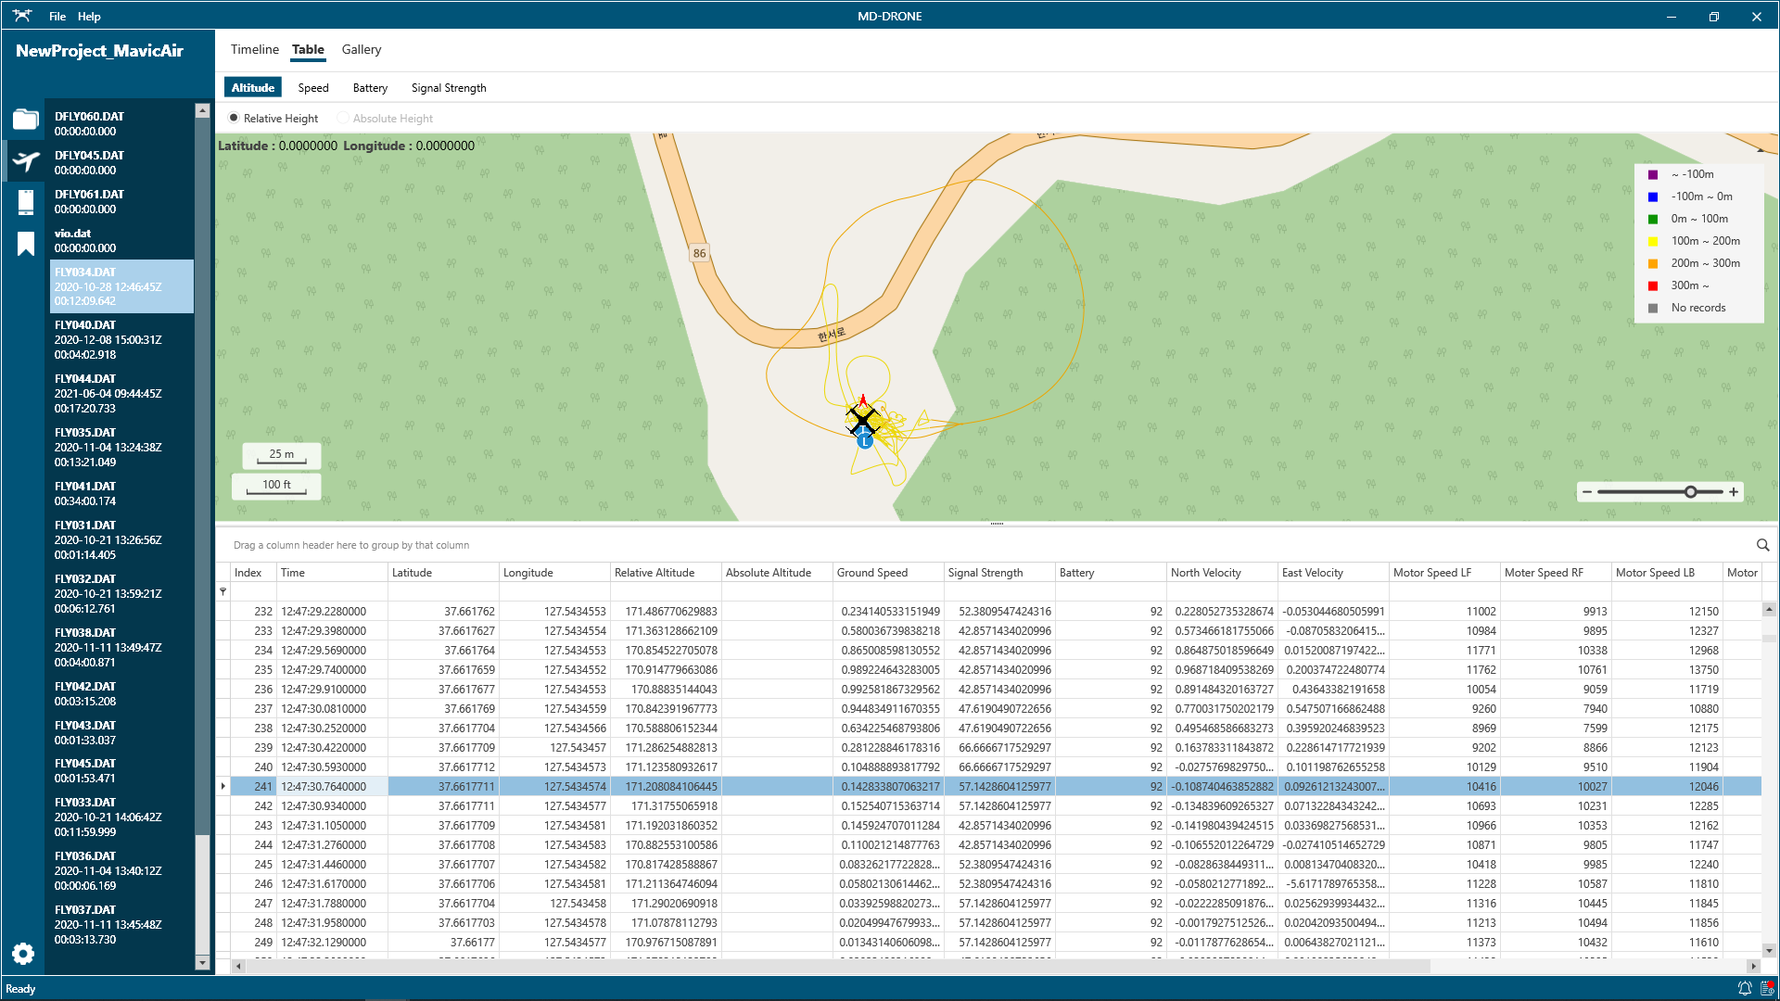Open the settings gear icon
This screenshot has height=1001, width=1780.
[23, 954]
